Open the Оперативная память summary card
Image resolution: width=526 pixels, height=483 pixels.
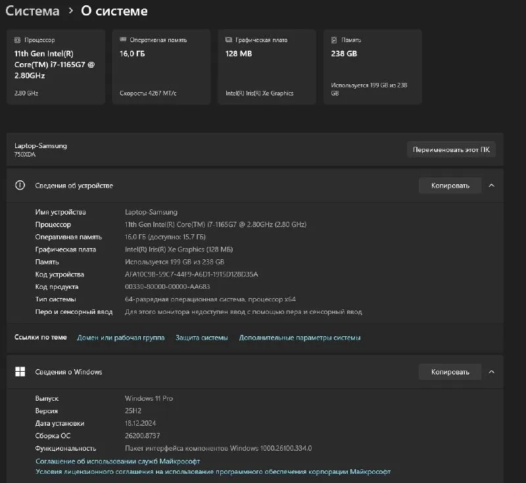(161, 67)
